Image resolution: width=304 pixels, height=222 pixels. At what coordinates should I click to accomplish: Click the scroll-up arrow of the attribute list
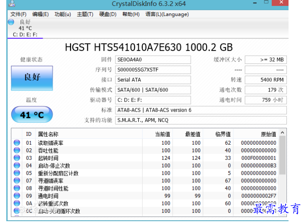click(x=283, y=133)
